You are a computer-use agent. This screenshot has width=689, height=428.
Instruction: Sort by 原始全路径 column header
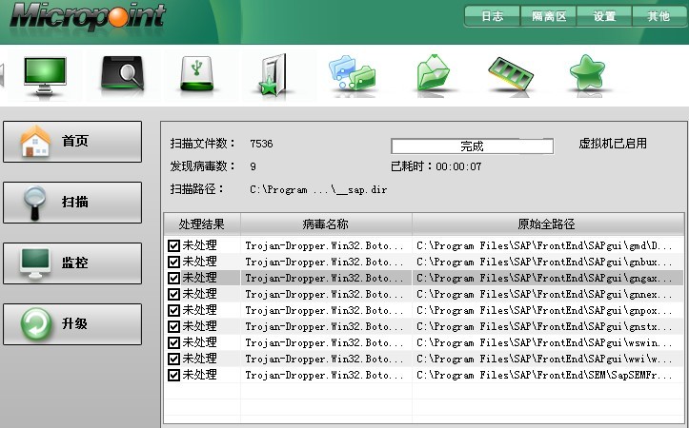click(548, 224)
